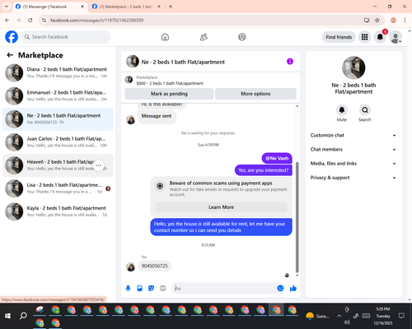Open Diana's 2 beds 1 bath conversation
The width and height of the screenshot is (412, 329).
coord(58,72)
